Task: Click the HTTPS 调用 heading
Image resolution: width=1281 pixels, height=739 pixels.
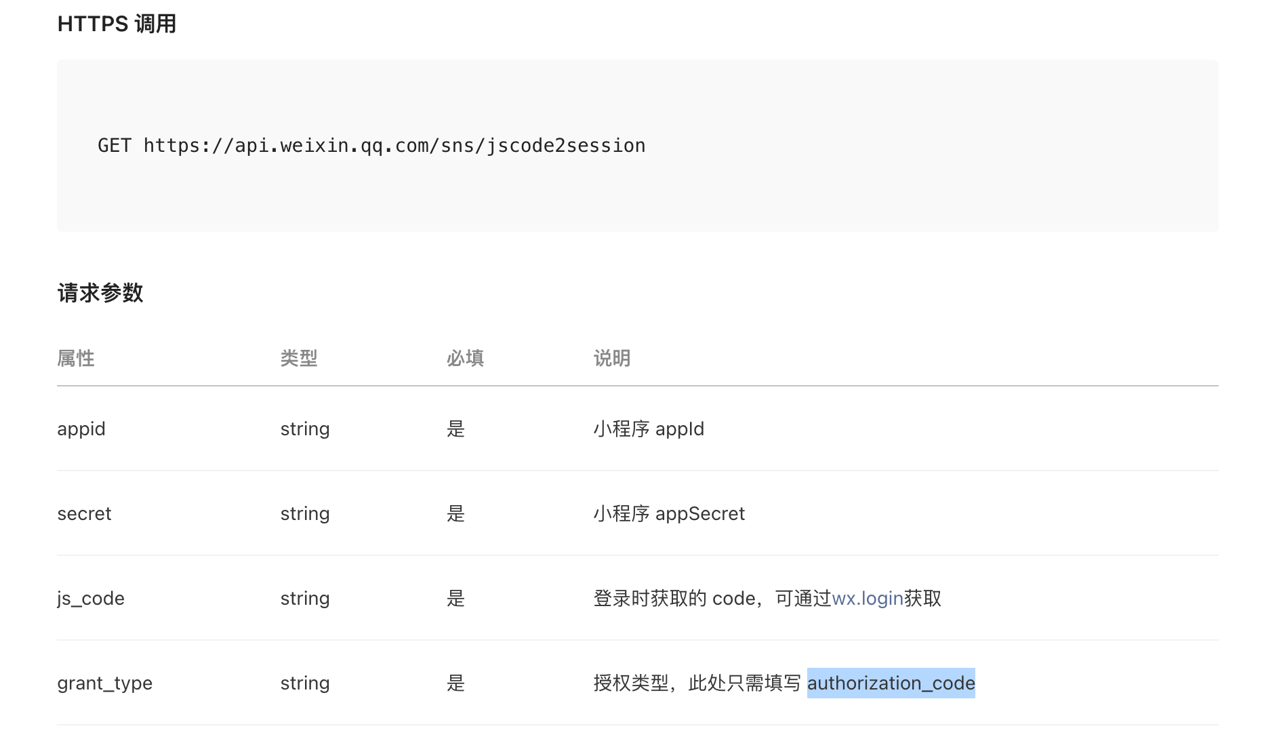Action: pyautogui.click(x=117, y=24)
